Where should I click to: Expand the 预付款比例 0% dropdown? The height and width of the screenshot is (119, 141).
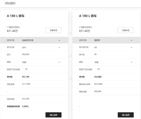(x=106, y=47)
